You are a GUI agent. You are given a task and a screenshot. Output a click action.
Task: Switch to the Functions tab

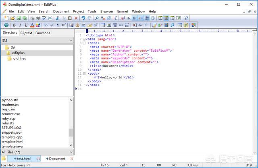[43, 33]
